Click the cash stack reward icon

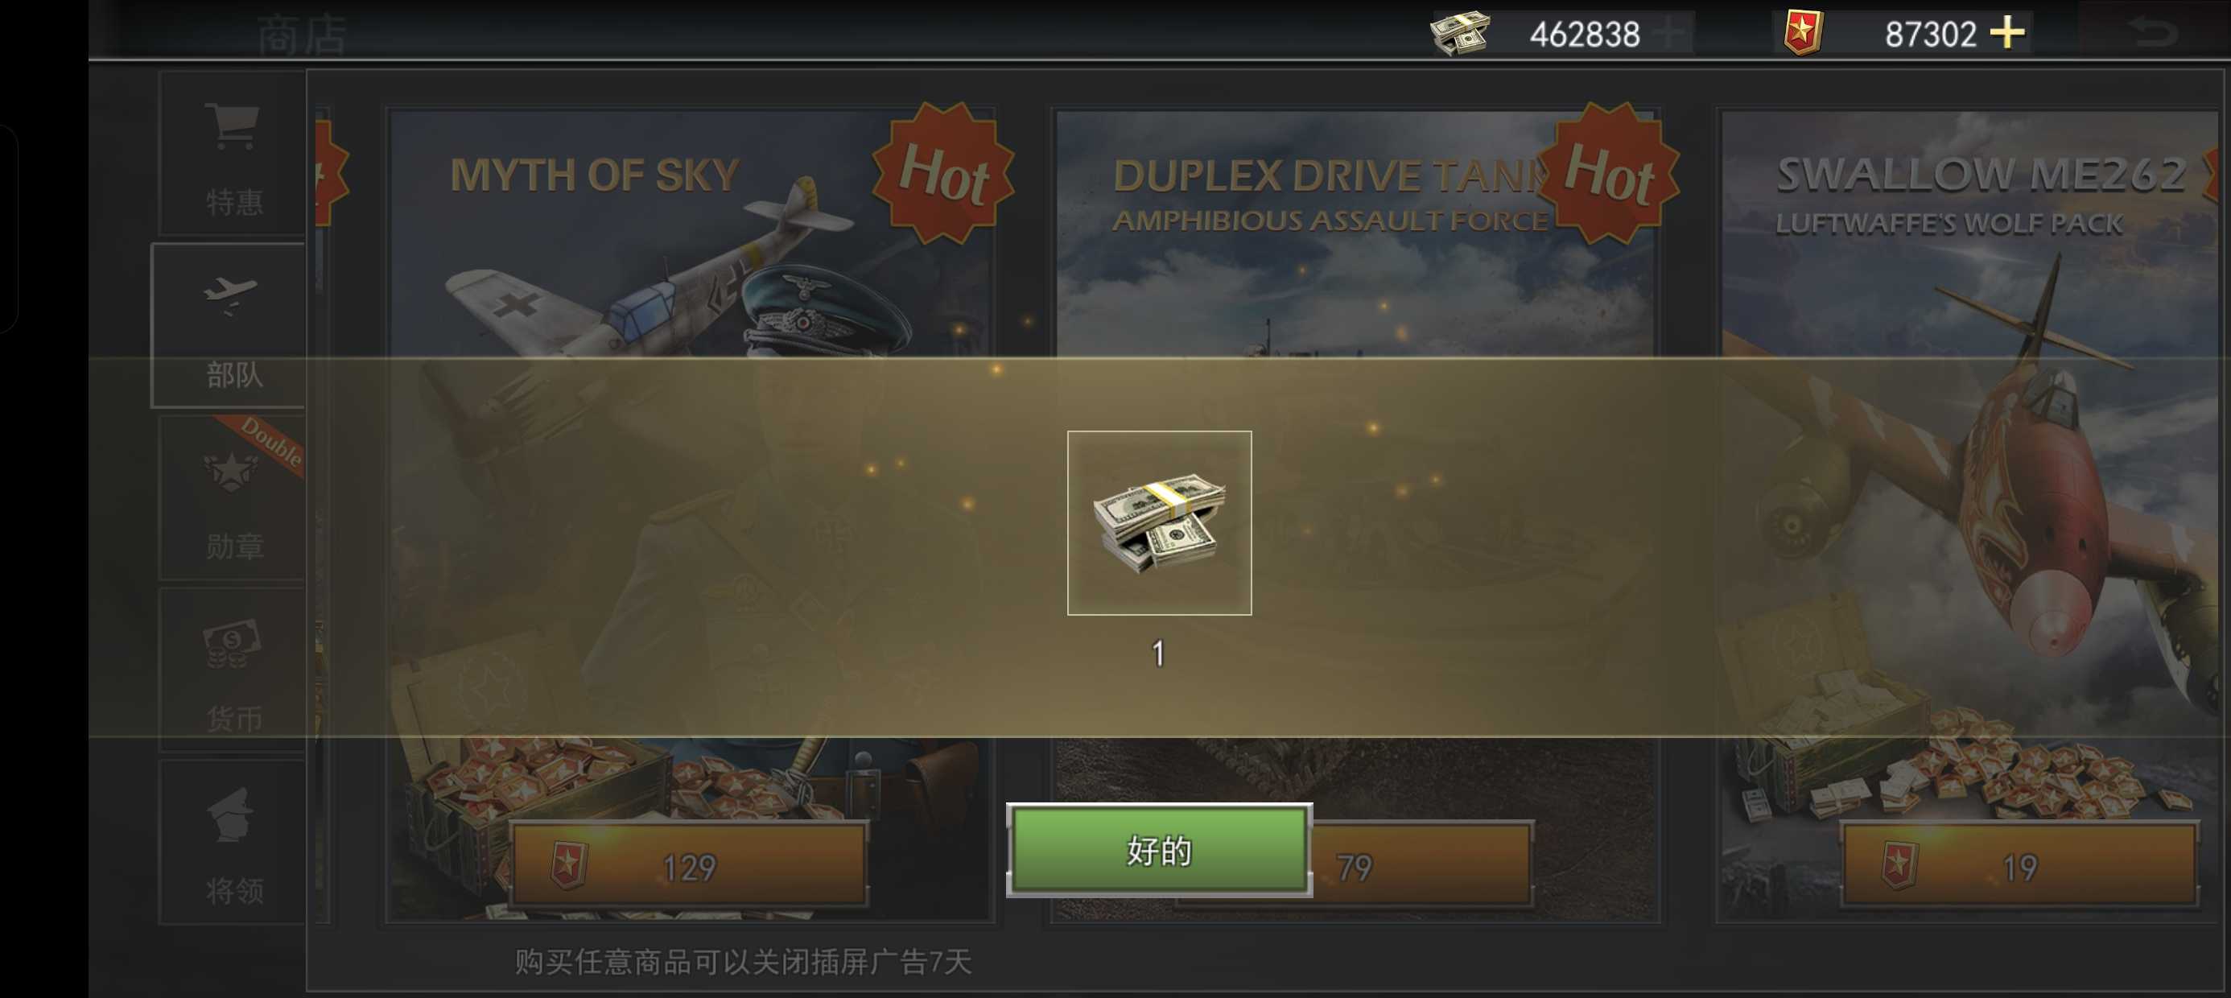1159,522
